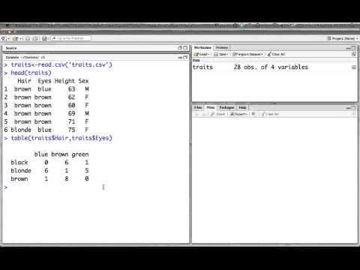Click the table(traits$Hair,traits$Eyes) command line
Viewport: 360px width, 270px height.
click(x=61, y=138)
